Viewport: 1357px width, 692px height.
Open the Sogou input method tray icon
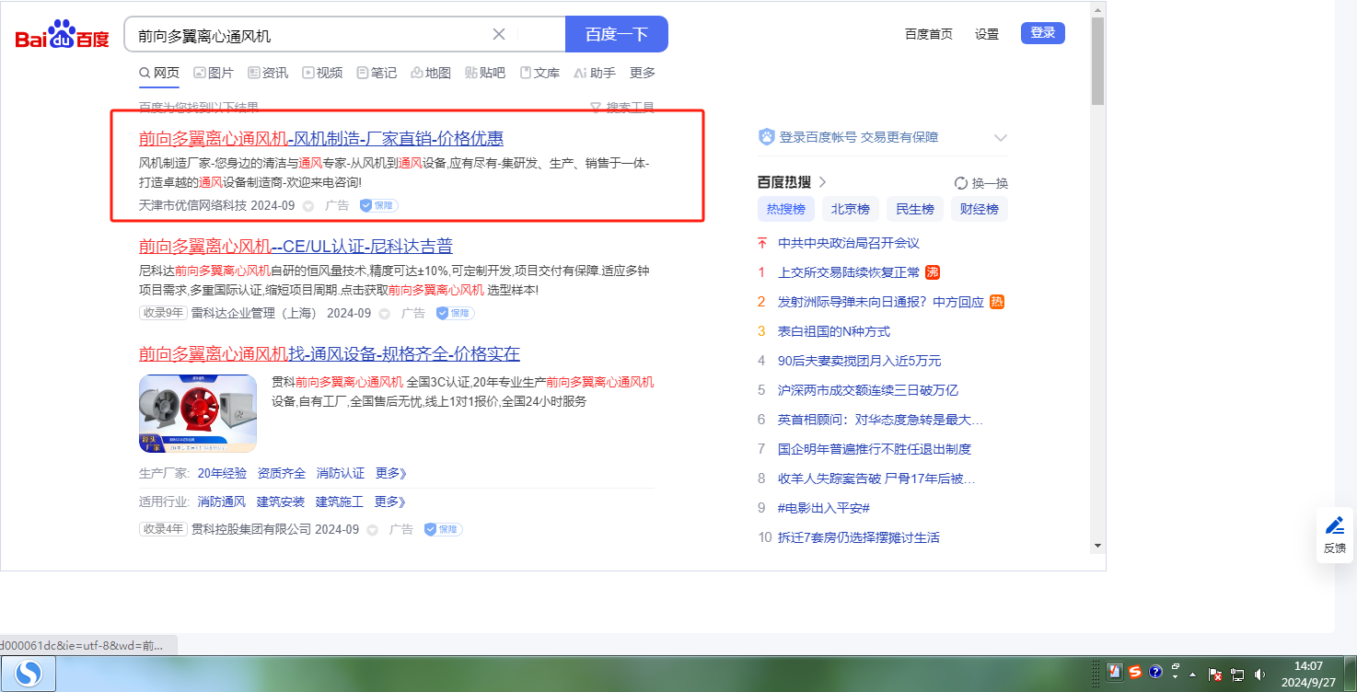pyautogui.click(x=1135, y=672)
